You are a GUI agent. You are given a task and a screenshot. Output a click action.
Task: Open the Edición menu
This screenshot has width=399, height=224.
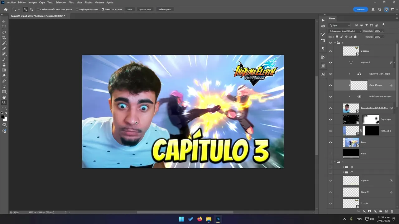pyautogui.click(x=22, y=2)
